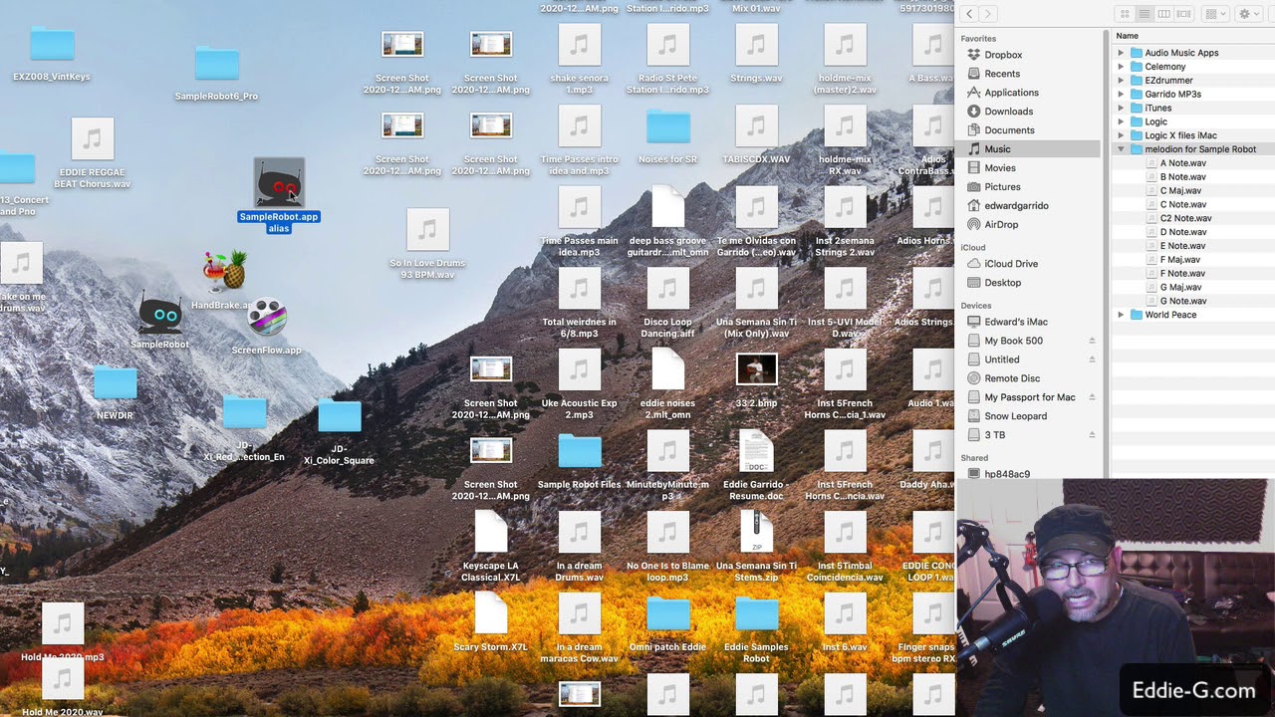Expand the Celemony folder disclosure triangle
This screenshot has height=717, width=1275.
(1121, 67)
